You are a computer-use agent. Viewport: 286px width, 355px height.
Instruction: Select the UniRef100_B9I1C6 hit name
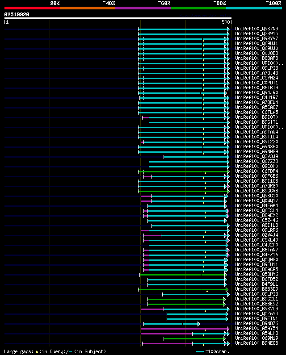pos(257,181)
